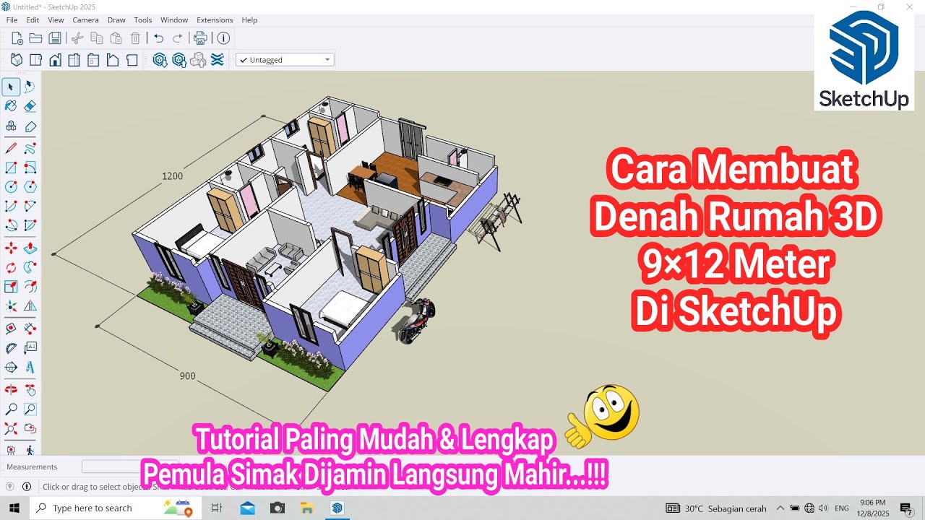Select the Rotate tool
925x520 pixels.
click(11, 267)
